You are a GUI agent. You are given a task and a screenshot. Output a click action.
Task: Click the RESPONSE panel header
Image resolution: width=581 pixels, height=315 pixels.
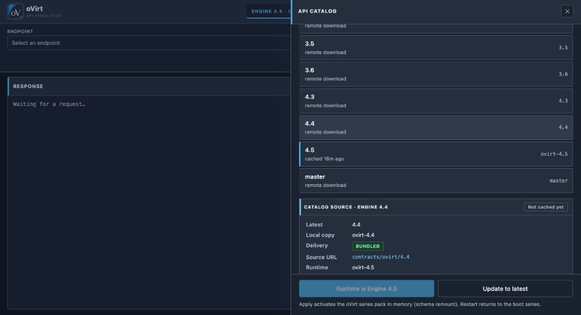click(149, 86)
